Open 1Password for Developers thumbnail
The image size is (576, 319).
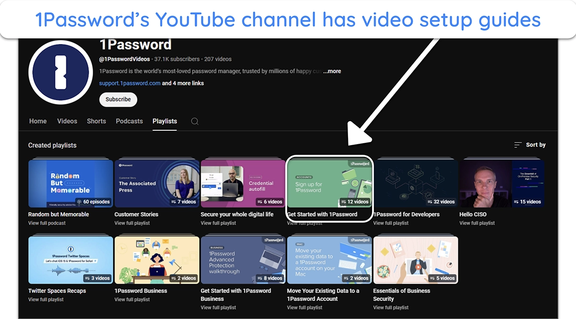pyautogui.click(x=416, y=183)
